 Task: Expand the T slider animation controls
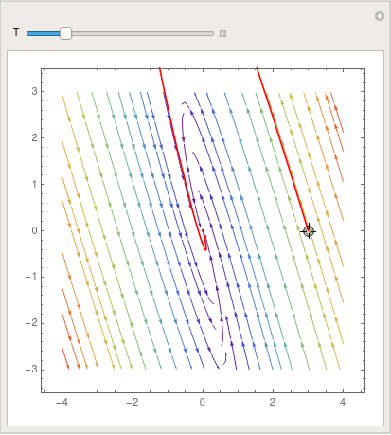(x=222, y=33)
